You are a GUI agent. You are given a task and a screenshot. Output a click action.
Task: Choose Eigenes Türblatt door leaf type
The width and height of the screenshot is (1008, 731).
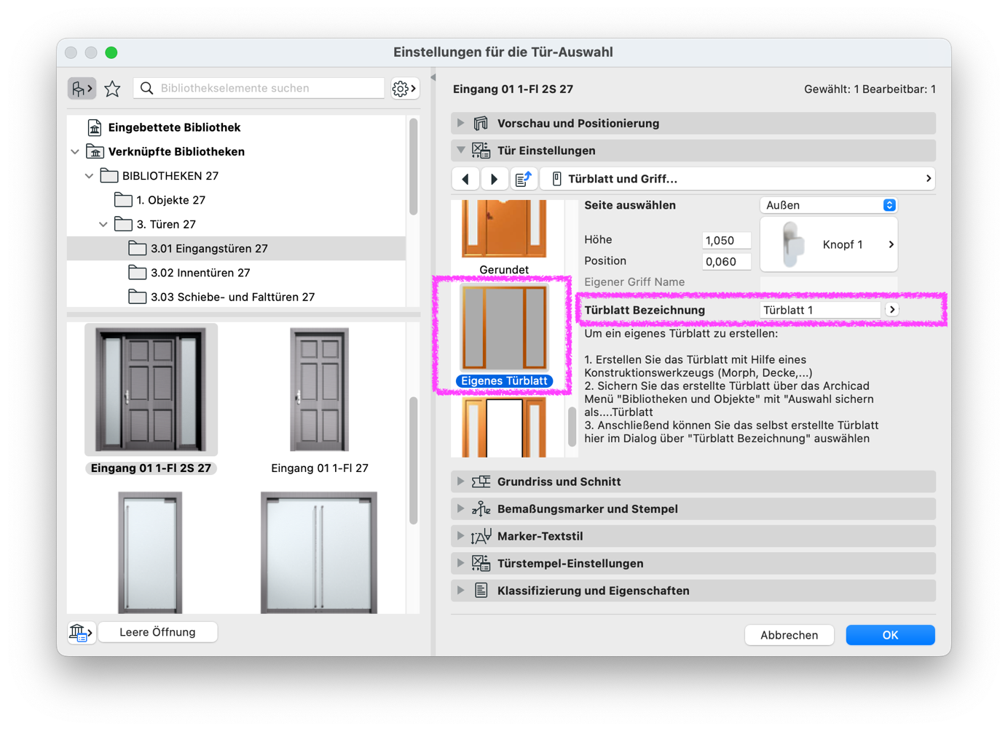(x=504, y=336)
